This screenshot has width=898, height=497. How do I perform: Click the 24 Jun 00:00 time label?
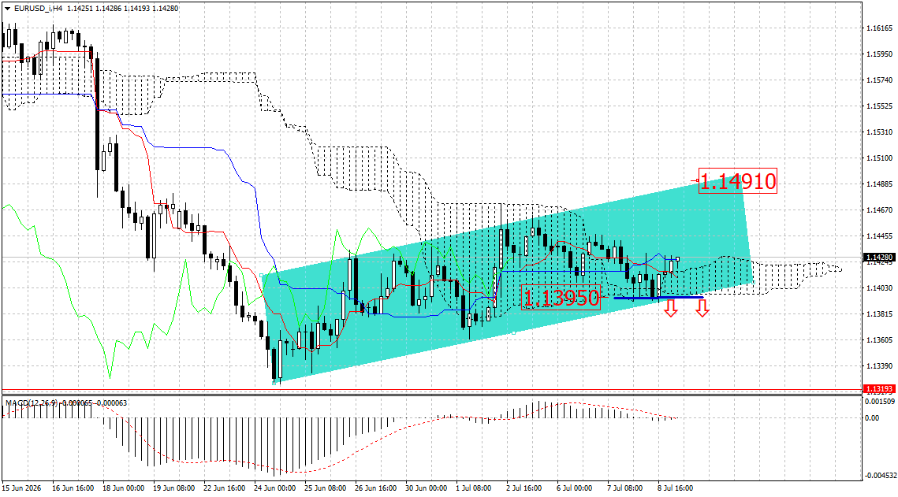click(x=275, y=488)
